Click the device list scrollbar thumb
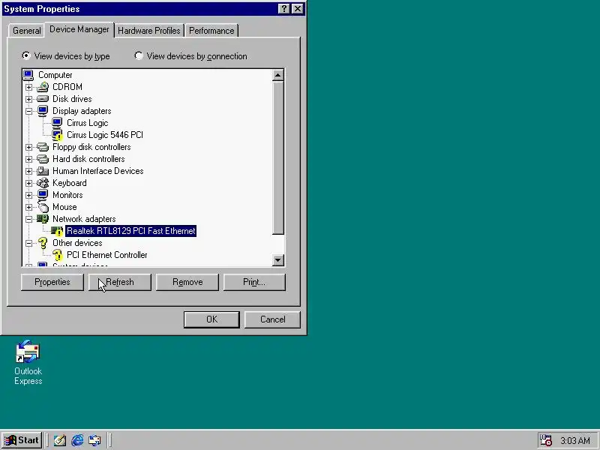Screen dimensions: 600x450 coord(277,158)
